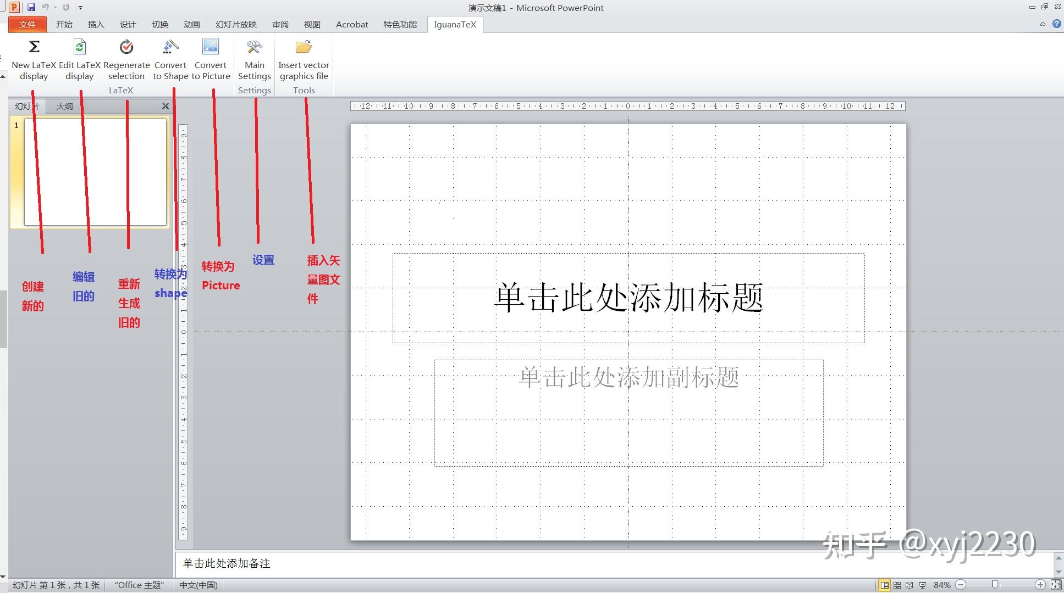This screenshot has height=593, width=1064.
Task: Open the 文件 menu
Action: point(26,24)
